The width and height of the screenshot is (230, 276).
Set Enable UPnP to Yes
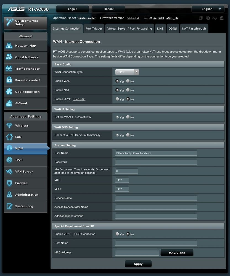pos(117,99)
